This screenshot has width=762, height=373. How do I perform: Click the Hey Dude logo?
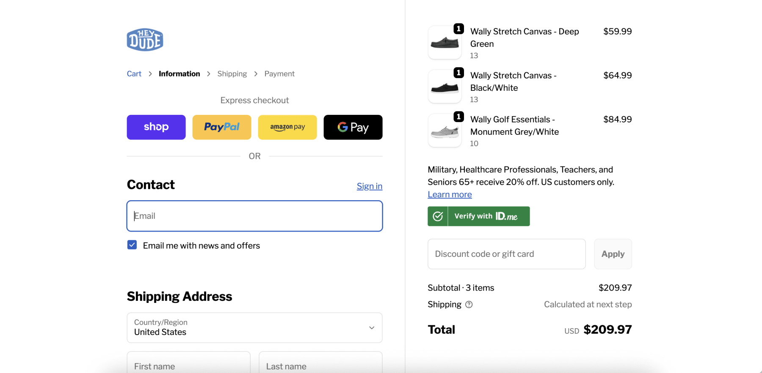(145, 40)
